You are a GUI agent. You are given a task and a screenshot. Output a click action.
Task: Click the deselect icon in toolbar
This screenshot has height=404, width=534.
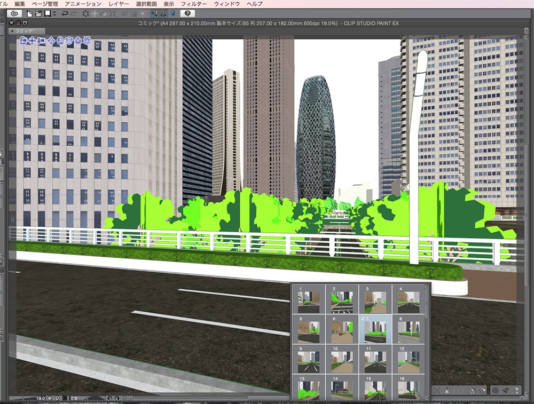(124, 14)
